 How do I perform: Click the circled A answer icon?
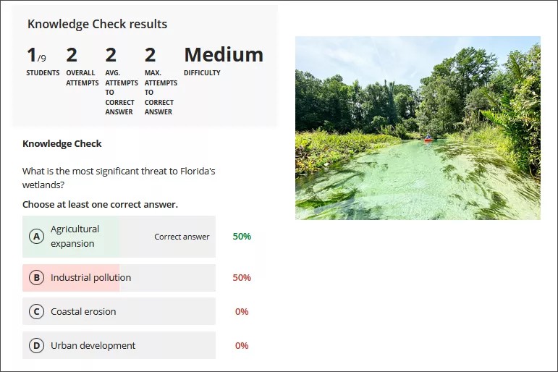36,237
